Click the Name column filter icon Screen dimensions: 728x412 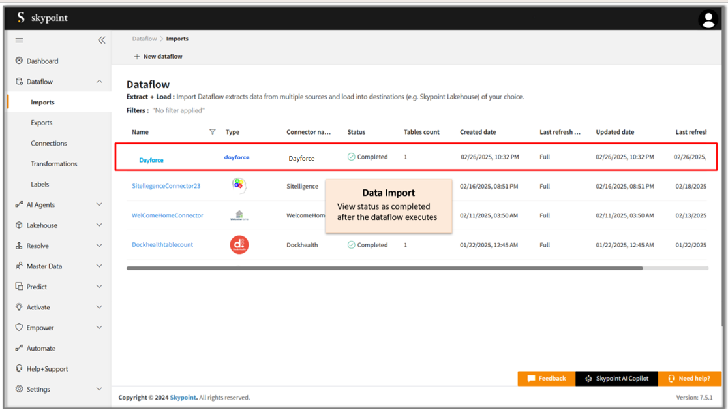(x=212, y=132)
